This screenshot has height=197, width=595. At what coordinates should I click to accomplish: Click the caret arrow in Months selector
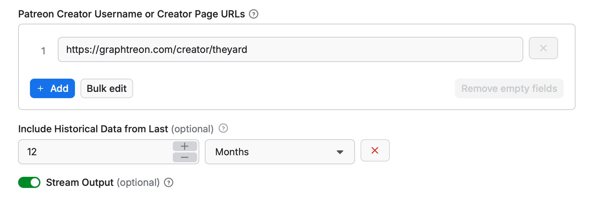tap(340, 152)
